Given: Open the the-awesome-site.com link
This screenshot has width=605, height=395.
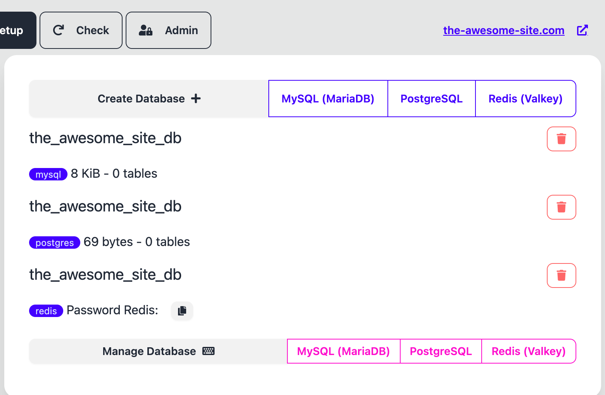Looking at the screenshot, I should (503, 30).
